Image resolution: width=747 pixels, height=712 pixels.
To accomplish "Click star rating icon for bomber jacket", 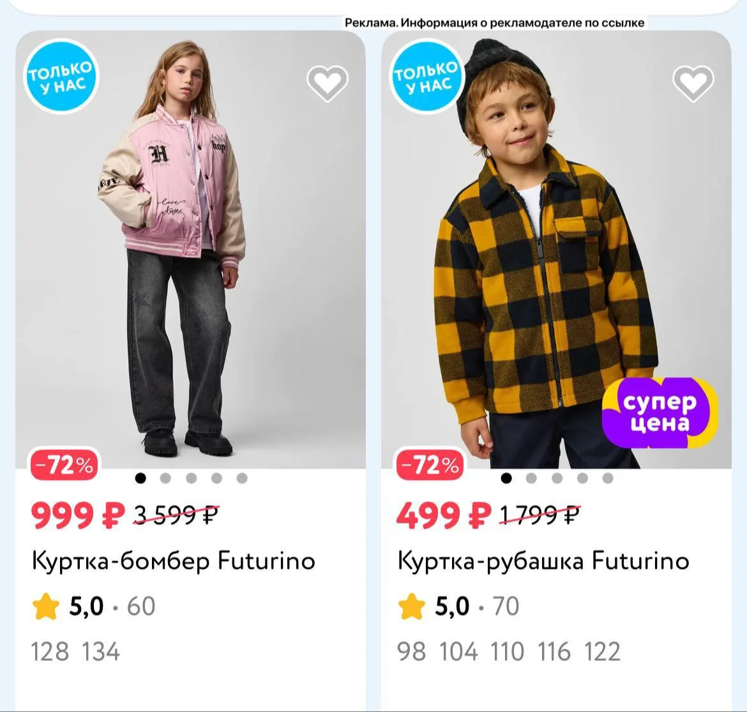I will click(46, 606).
